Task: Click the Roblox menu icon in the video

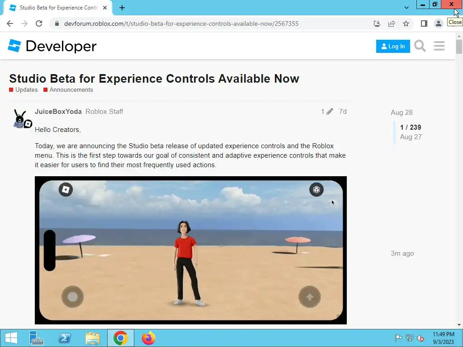Action: pyautogui.click(x=66, y=189)
